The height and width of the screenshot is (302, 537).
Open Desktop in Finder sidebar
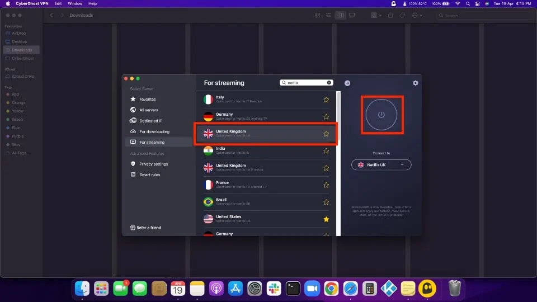click(19, 41)
